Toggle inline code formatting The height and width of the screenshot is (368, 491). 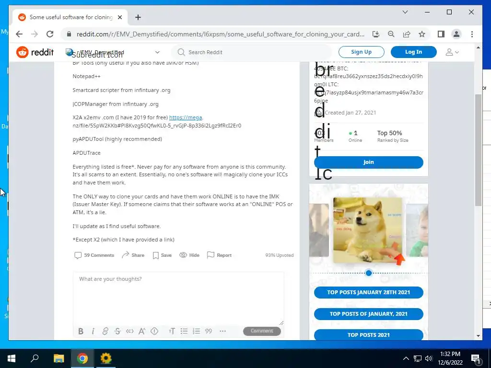pyautogui.click(x=129, y=331)
